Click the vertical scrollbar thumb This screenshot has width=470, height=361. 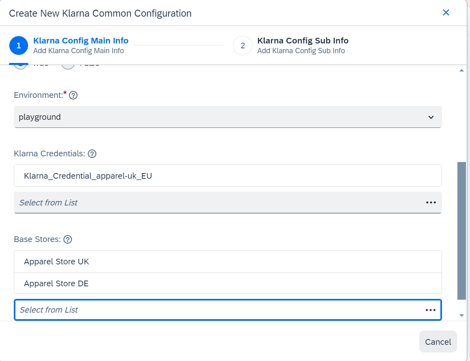(461, 231)
